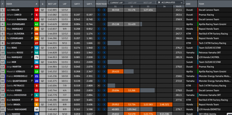Open Fabio Quartararo's rider row
Viewport: 232px width, 115px height.
tap(16, 81)
